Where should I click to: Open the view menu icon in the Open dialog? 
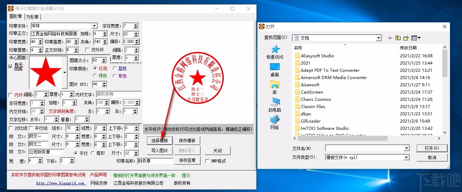pyautogui.click(x=416, y=38)
